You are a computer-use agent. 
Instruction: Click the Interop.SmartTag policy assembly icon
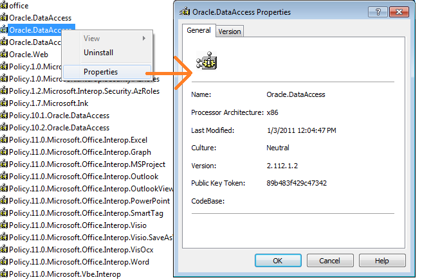(x=4, y=213)
